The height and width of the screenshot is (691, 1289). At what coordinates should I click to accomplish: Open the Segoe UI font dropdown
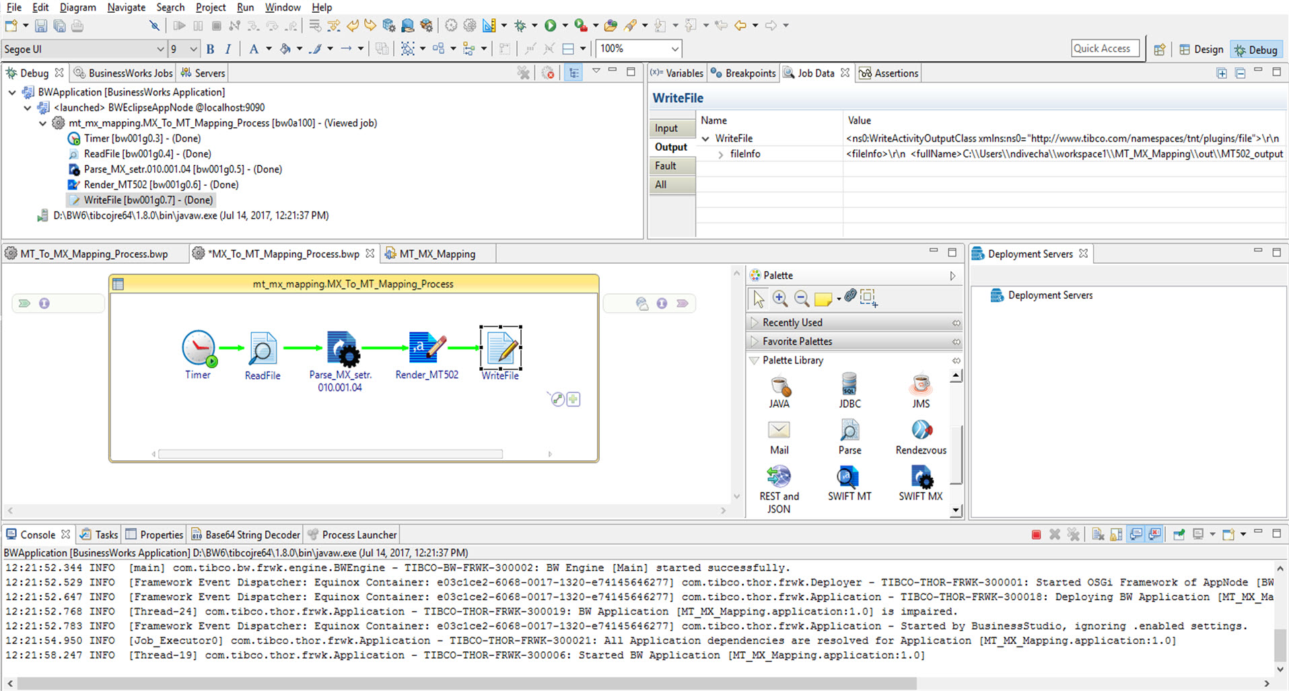point(160,49)
